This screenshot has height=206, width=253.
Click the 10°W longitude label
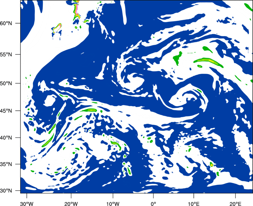(113, 204)
